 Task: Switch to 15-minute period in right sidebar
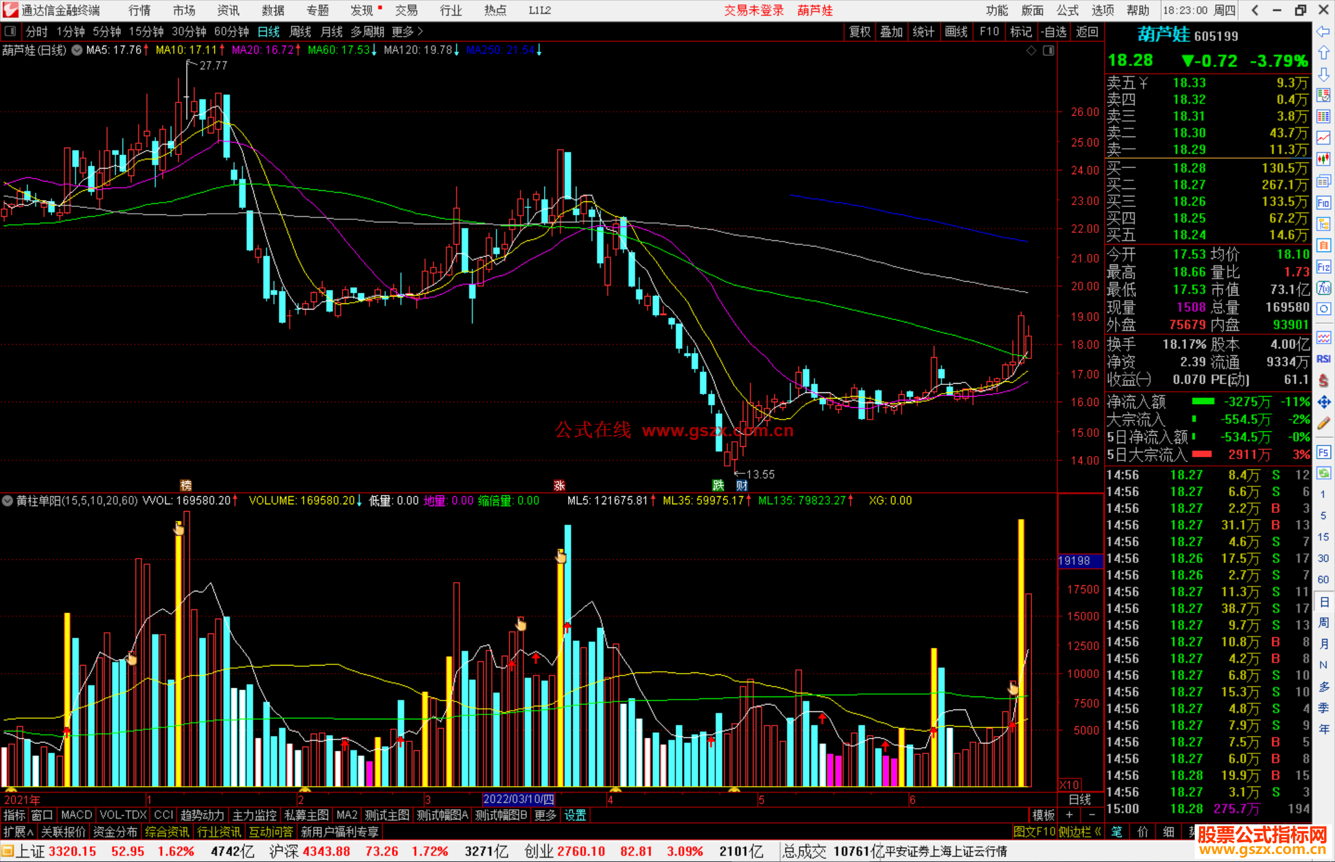pos(1323,537)
